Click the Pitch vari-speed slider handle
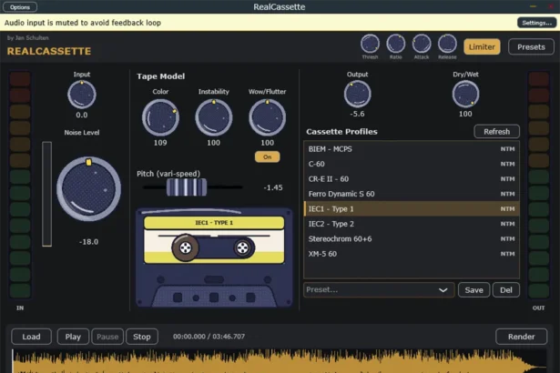Viewport: 560px width, 373px height. click(x=187, y=187)
